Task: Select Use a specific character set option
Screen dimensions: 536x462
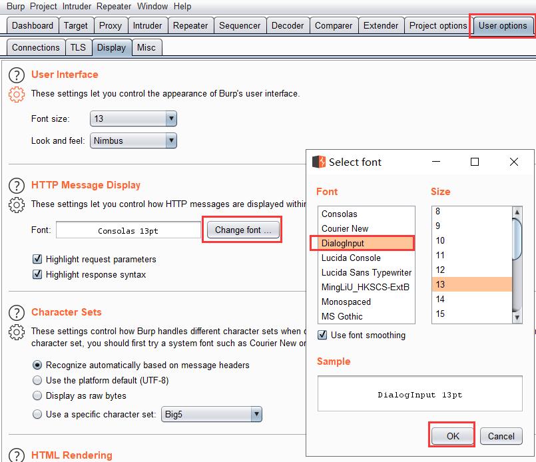Action: [37, 414]
